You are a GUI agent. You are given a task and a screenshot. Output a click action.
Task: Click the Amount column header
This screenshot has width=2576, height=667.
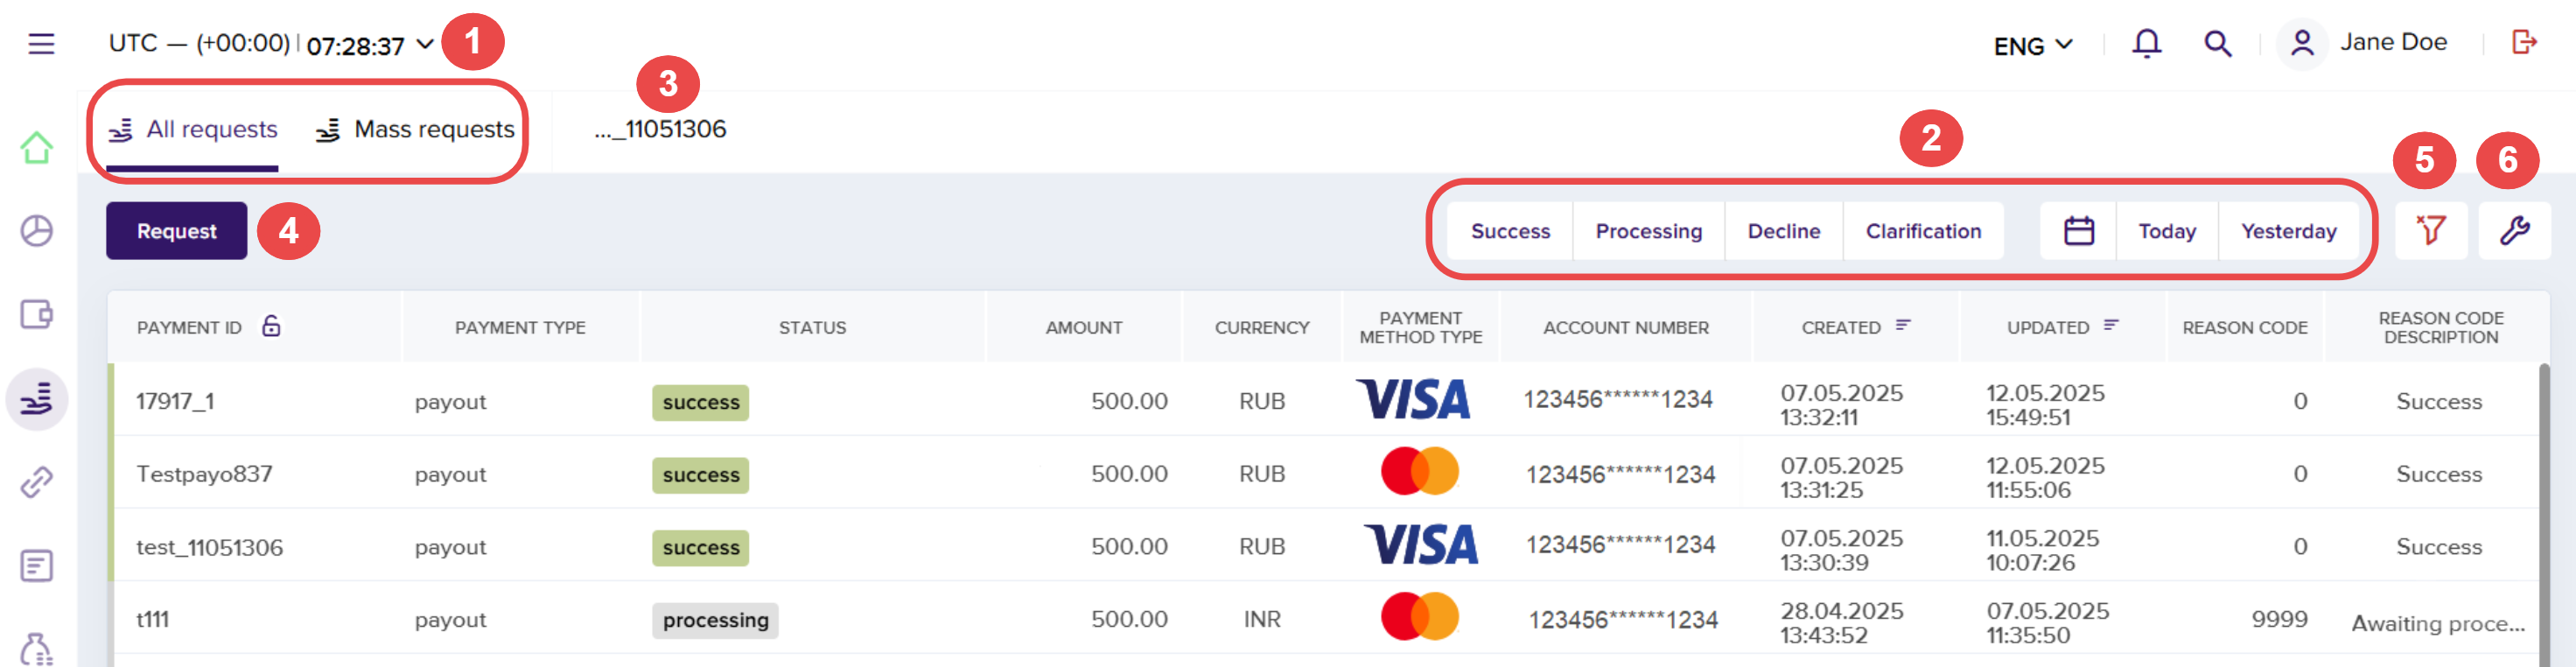[1084, 327]
